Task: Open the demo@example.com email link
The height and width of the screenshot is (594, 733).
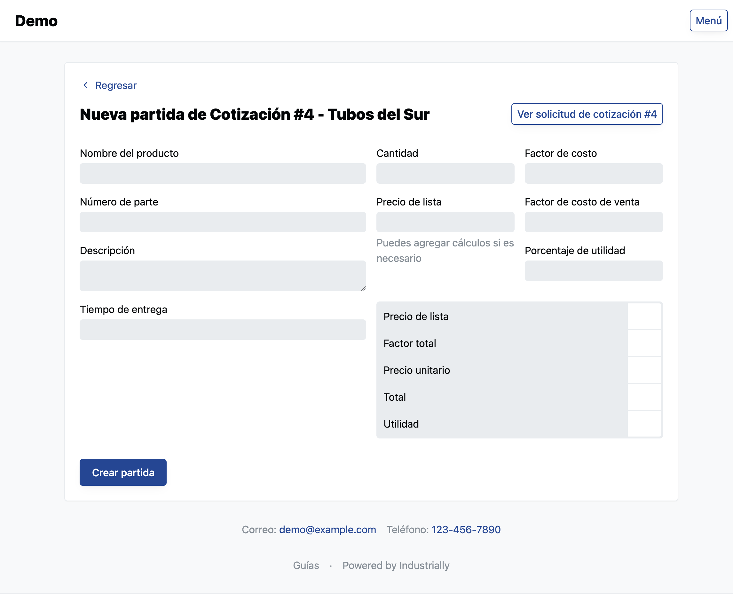Action: 327,530
